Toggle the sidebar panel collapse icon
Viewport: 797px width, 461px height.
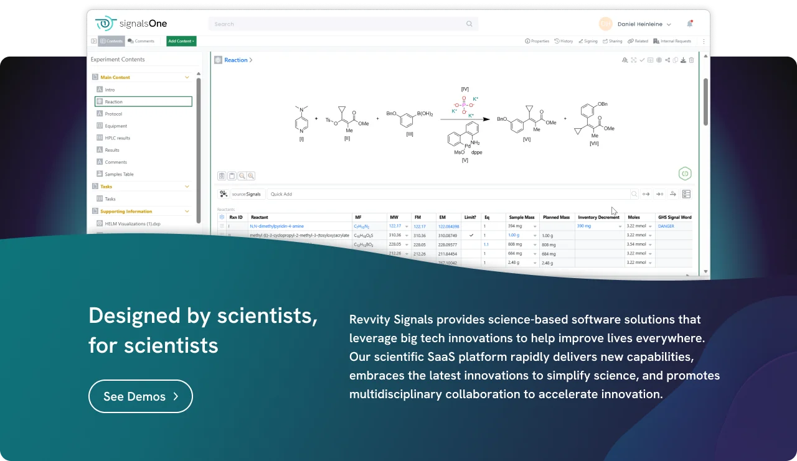coord(94,41)
